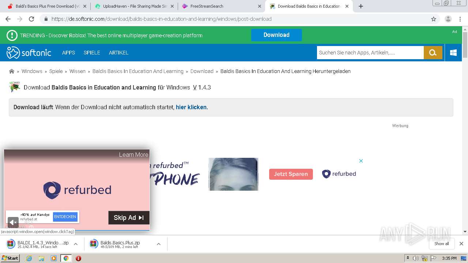This screenshot has height=263, width=468.
Task: Open Internet Explorer from taskbar
Action: click(x=29, y=258)
